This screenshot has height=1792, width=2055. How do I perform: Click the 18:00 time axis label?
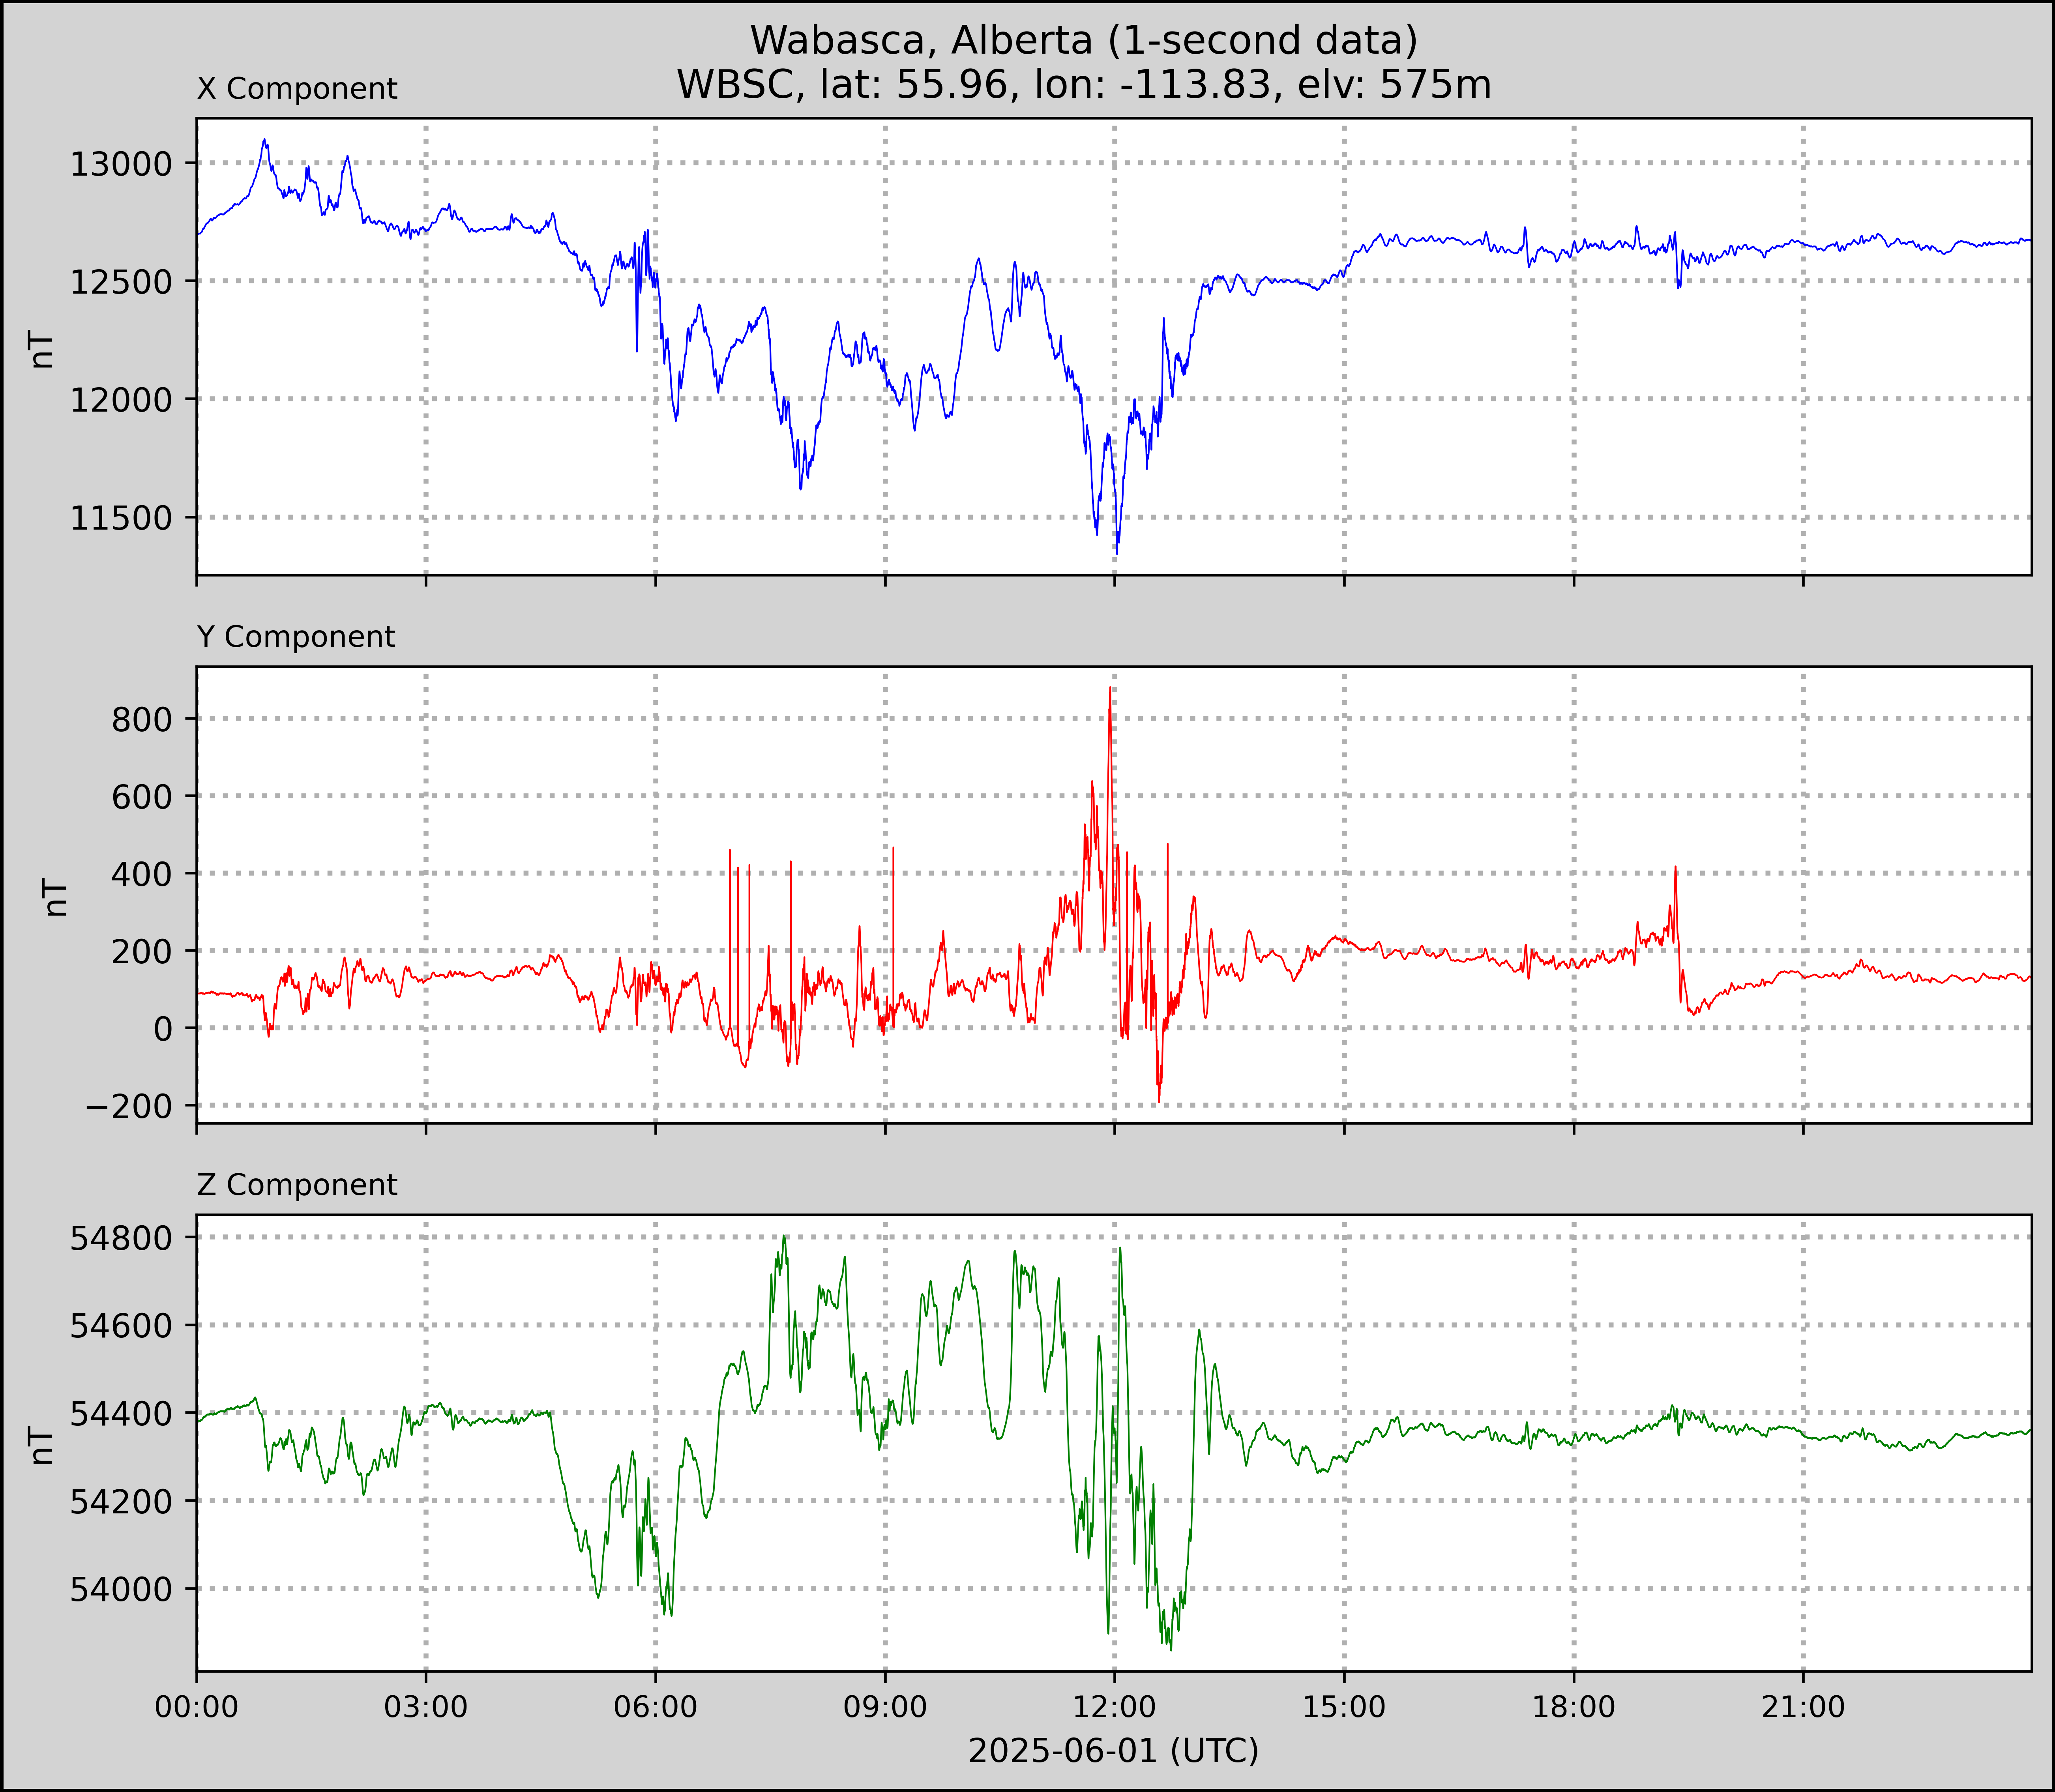pyautogui.click(x=1574, y=1707)
